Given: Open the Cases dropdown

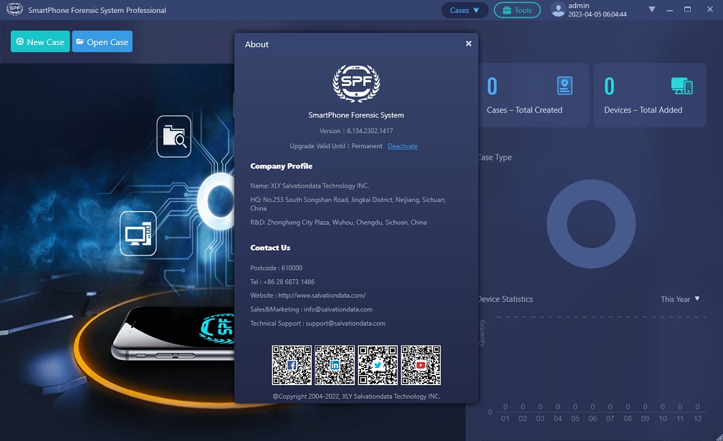Looking at the screenshot, I should tap(464, 10).
